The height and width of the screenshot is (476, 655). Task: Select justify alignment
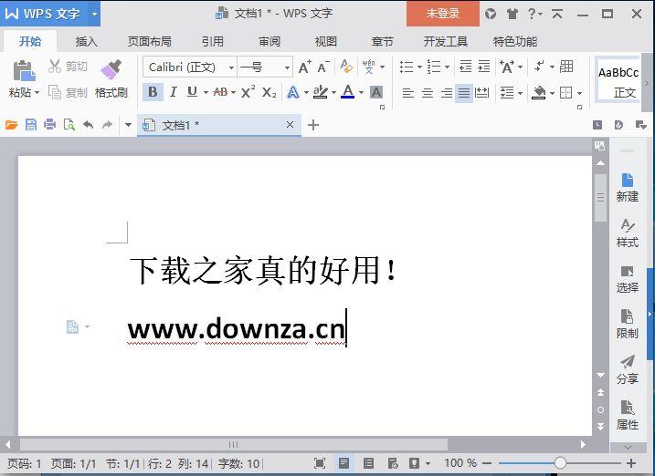(x=464, y=92)
